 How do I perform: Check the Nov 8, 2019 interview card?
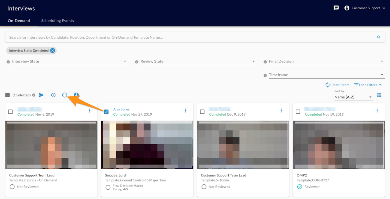click(x=10, y=112)
